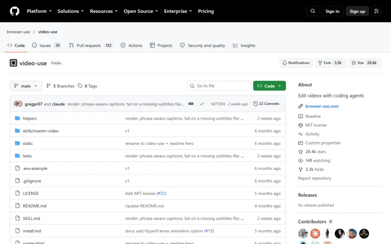Click the green checkmark commit status icon

click(x=202, y=104)
